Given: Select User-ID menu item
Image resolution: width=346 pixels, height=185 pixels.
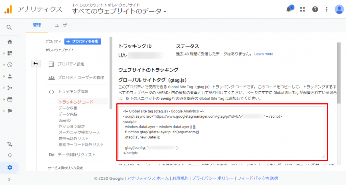Looking at the screenshot, I should coord(65,120).
